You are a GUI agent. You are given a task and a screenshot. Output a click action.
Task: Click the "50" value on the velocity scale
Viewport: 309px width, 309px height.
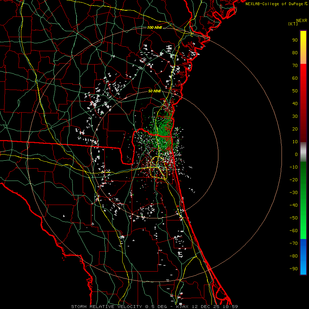[295, 91]
